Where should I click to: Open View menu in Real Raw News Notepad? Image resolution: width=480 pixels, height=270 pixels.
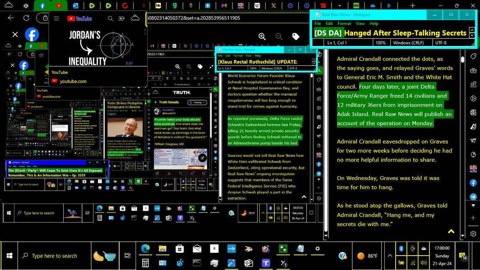pyautogui.click(x=360, y=24)
